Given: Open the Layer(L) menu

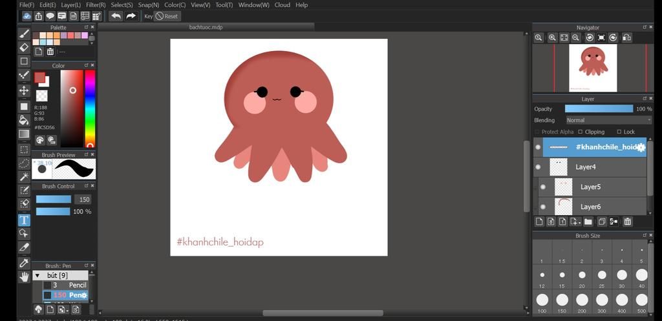Looking at the screenshot, I should coord(70,5).
